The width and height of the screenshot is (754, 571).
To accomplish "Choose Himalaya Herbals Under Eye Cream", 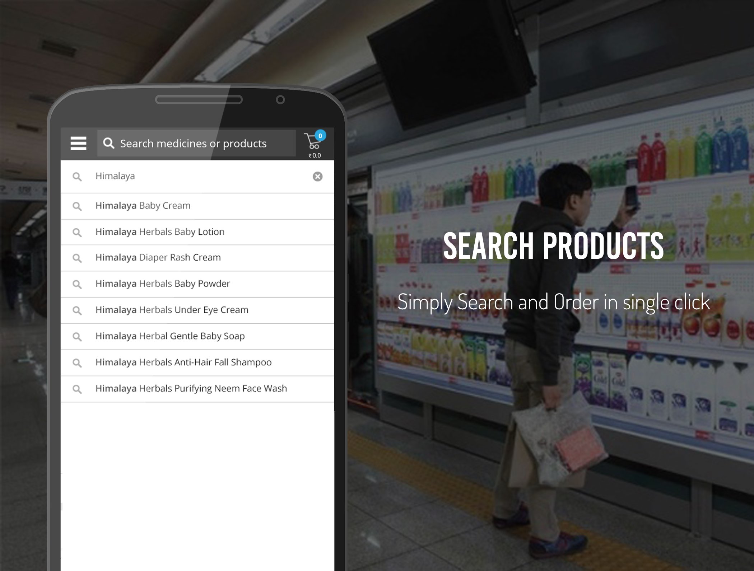I will [172, 310].
